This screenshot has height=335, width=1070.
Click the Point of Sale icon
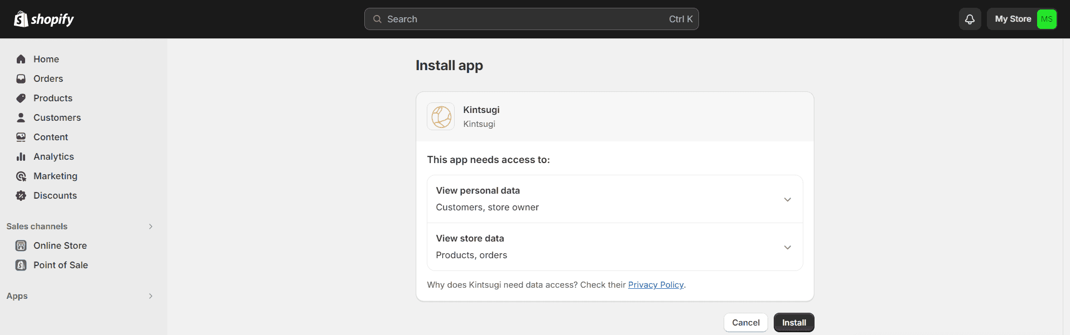tap(21, 265)
